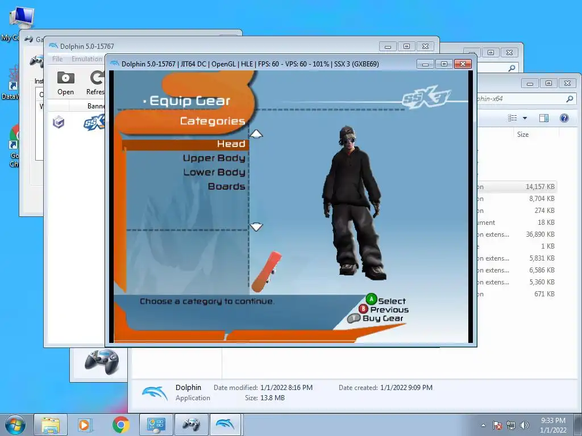Image resolution: width=582 pixels, height=436 pixels.
Task: Click the Y Buy Gear prompt
Action: 375,318
